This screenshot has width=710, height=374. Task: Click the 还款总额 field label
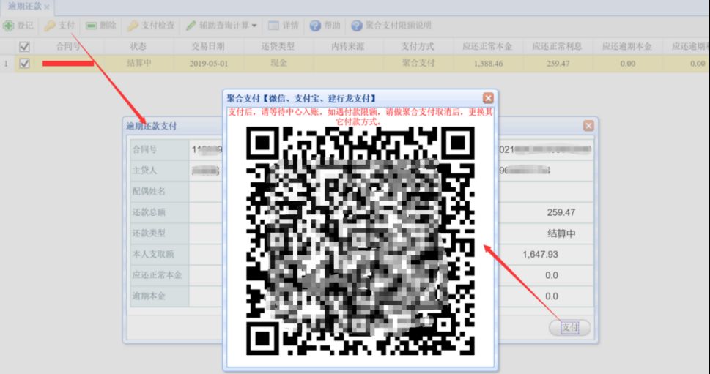pos(149,212)
